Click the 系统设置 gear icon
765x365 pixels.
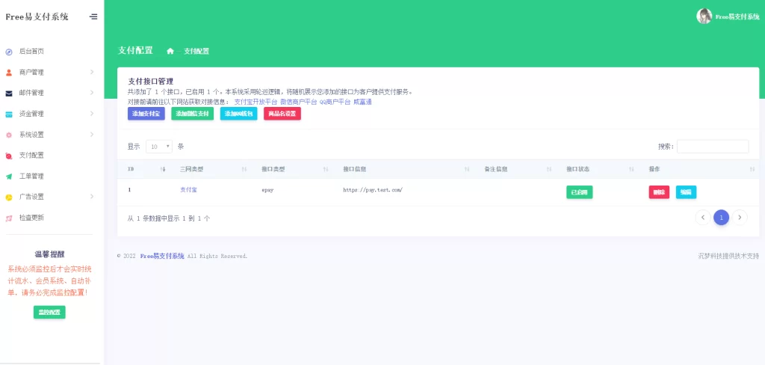(x=9, y=135)
